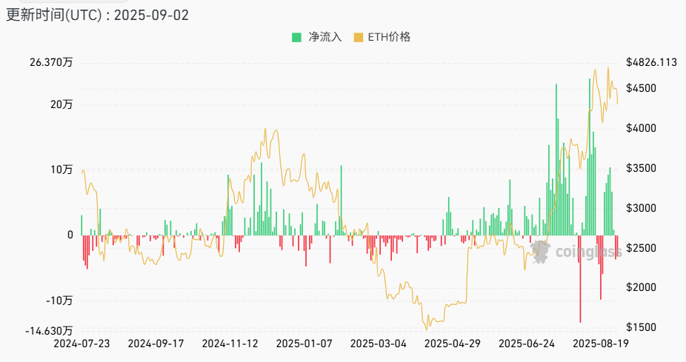Viewport: 686px width, 362px height.
Task: Toggle the yellow ETH价格 legend marker
Action: 359,37
